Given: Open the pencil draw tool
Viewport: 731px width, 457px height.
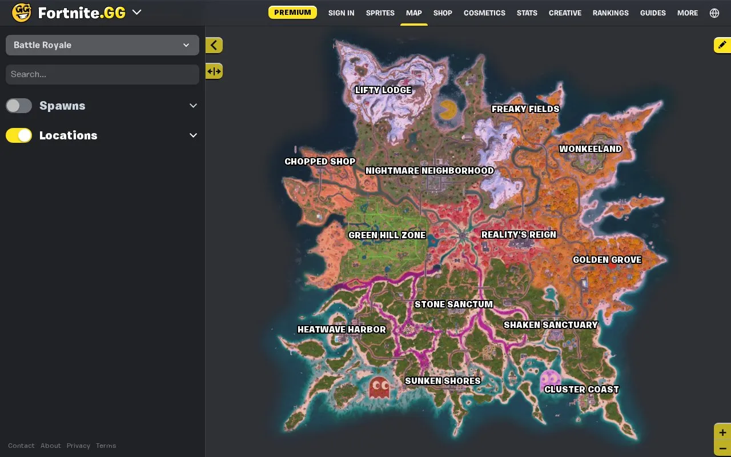Looking at the screenshot, I should (722, 45).
